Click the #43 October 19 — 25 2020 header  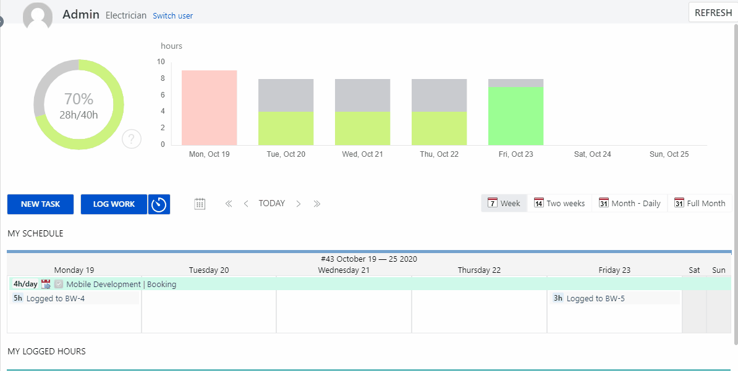coord(369,259)
